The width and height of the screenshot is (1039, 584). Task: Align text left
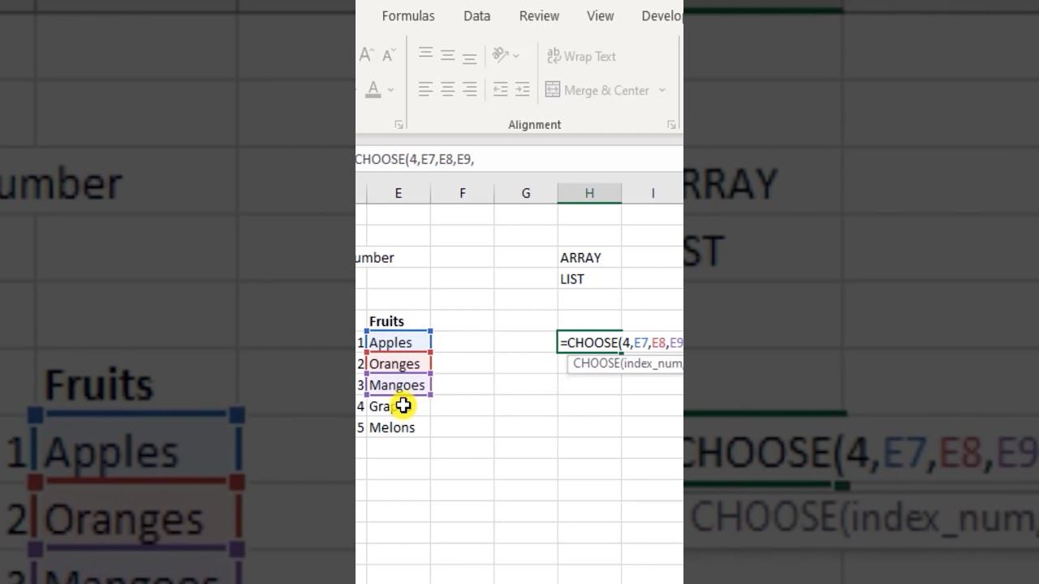[x=425, y=90]
